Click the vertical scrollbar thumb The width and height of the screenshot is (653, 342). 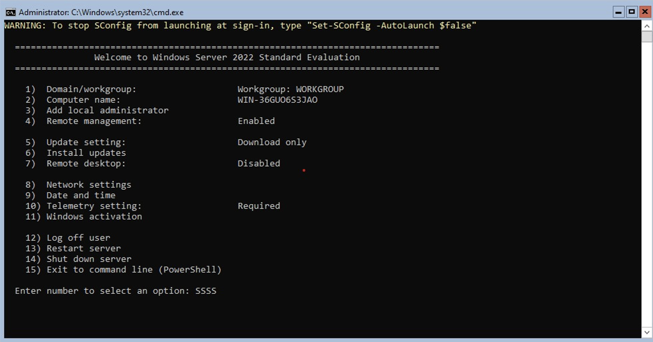(647, 37)
